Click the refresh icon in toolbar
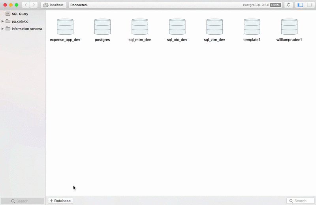The height and width of the screenshot is (205, 316). [x=289, y=5]
